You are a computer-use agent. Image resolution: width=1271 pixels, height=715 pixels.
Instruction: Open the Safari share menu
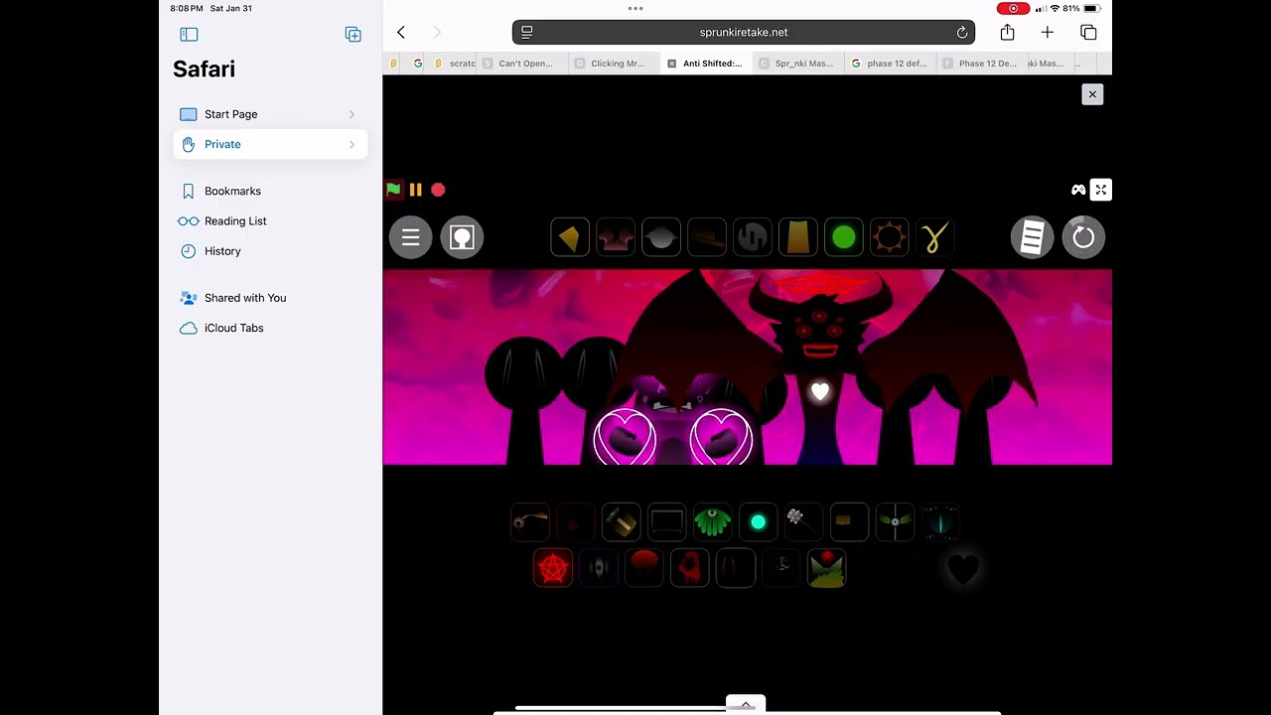point(1007,33)
